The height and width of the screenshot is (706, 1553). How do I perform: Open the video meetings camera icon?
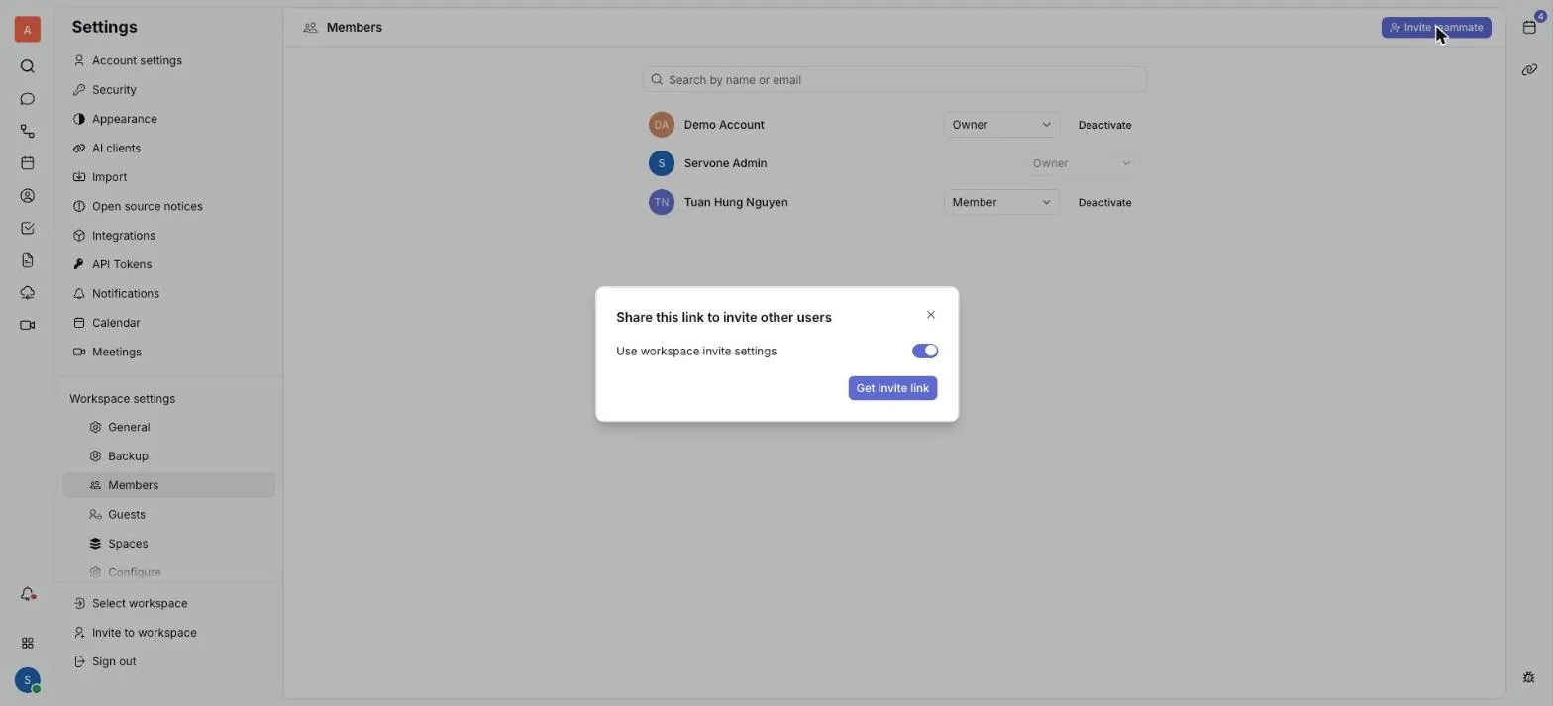point(28,325)
